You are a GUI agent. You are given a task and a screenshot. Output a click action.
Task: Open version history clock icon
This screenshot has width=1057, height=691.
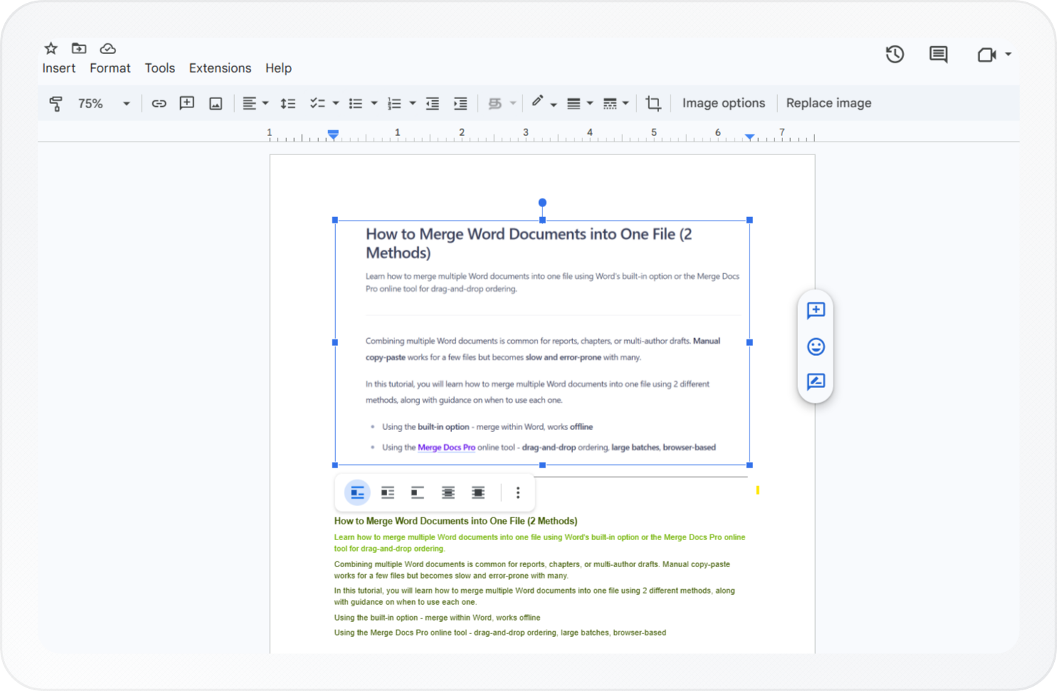click(895, 54)
